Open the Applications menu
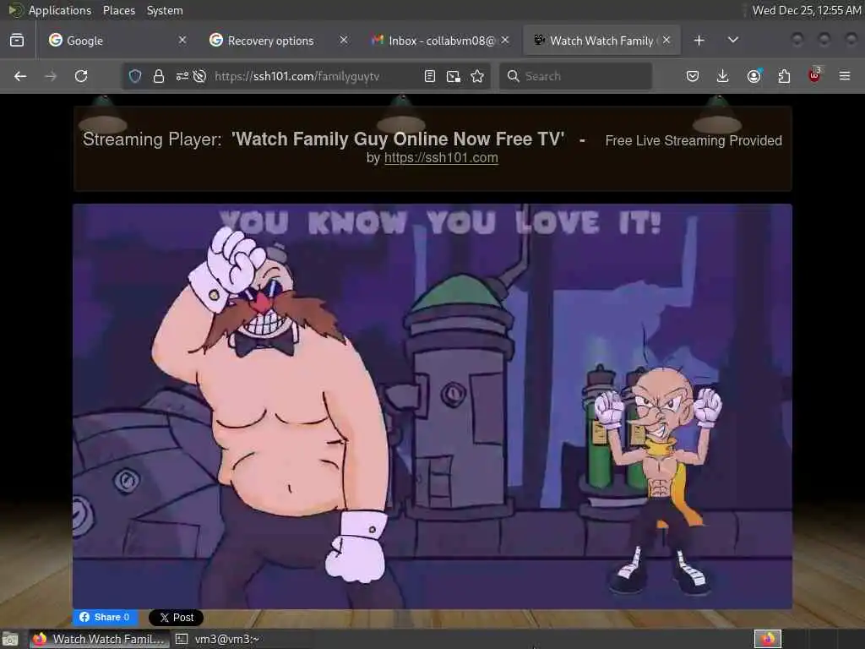865x649 pixels. (x=60, y=10)
